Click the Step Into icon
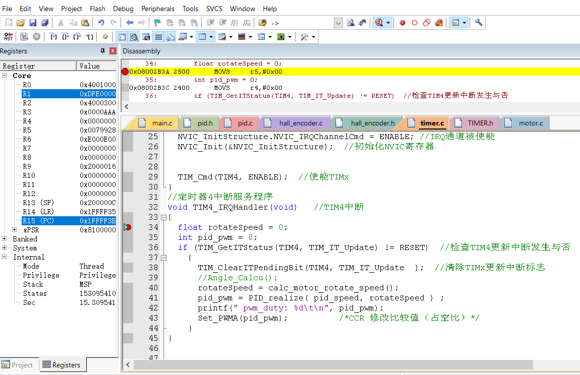580x375 pixels. coord(53,37)
